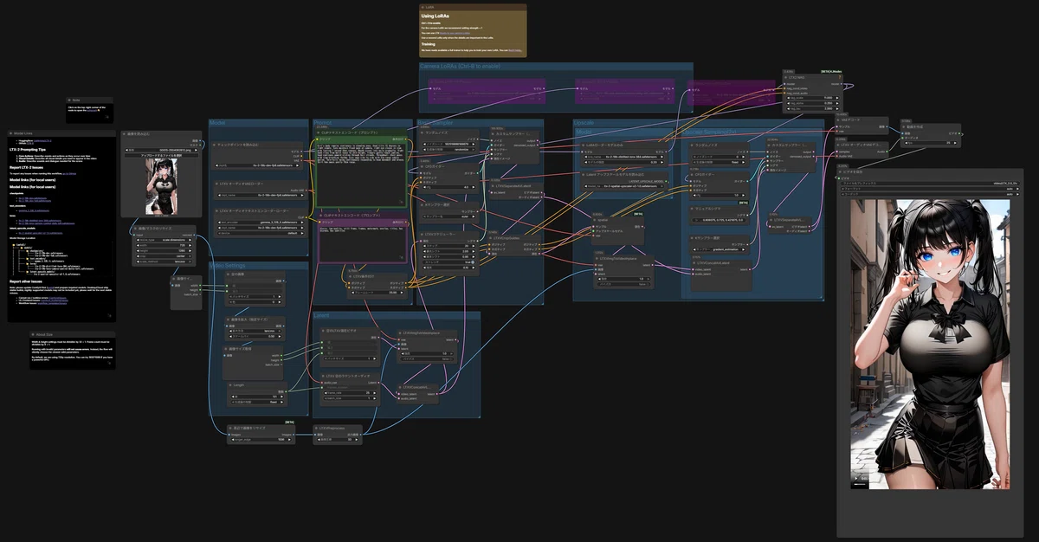Viewport: 1039px width, 542px height.
Task: Click the nag_scale 11.000 field in LTX2 NAG
Action: 813,98
